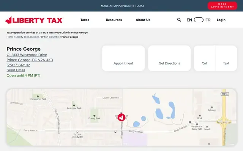Click the Subway marker on the map

click(212, 107)
